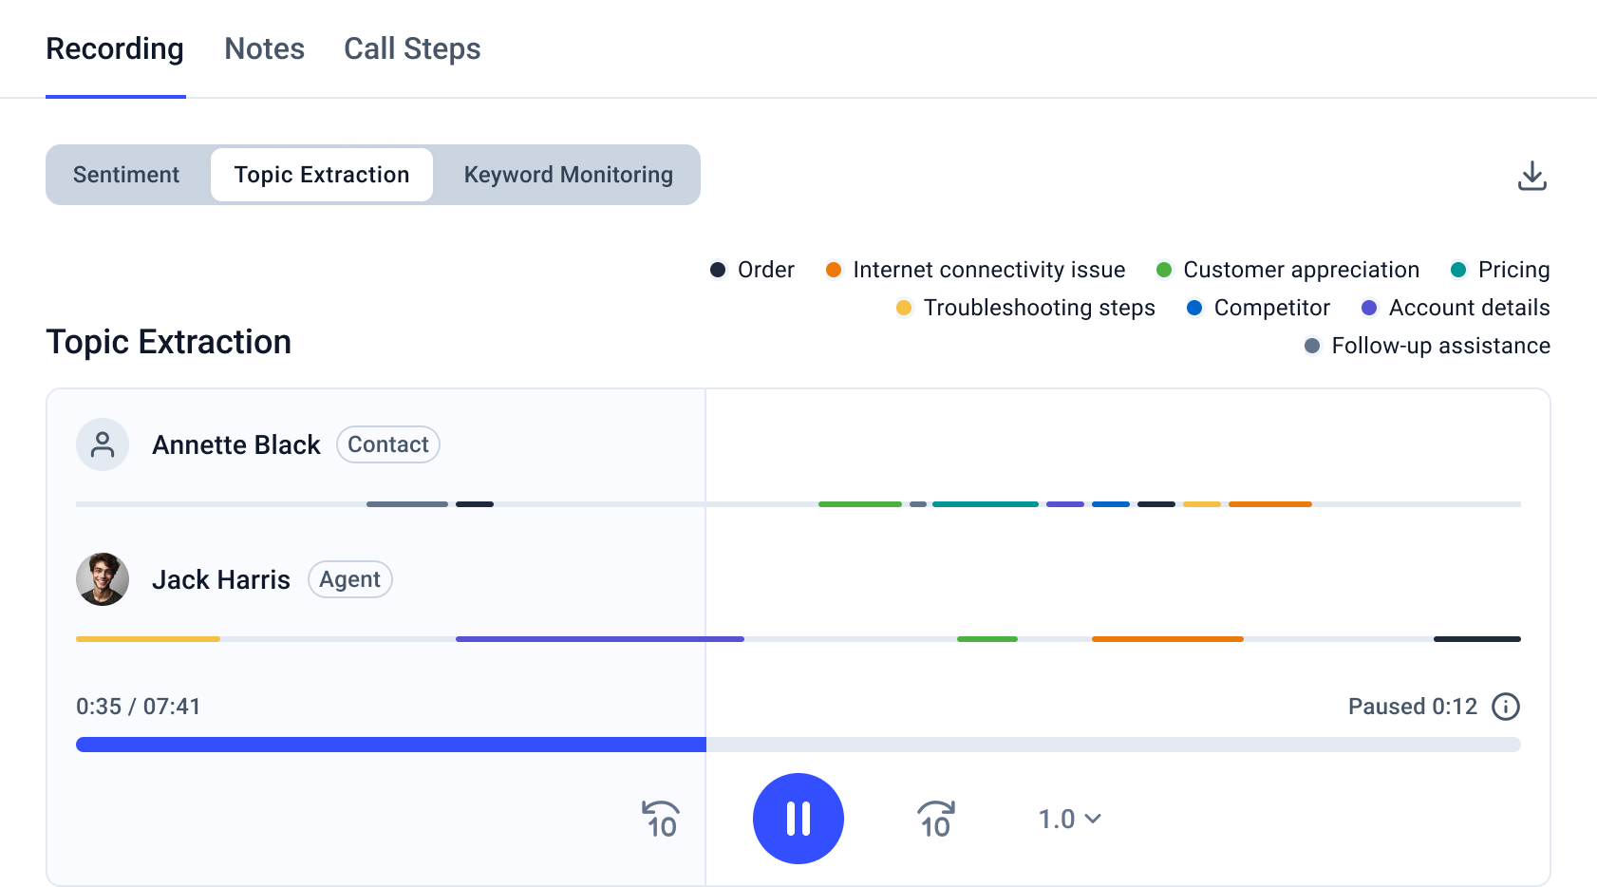The width and height of the screenshot is (1597, 887).
Task: Rewind 10 seconds
Action: (660, 819)
